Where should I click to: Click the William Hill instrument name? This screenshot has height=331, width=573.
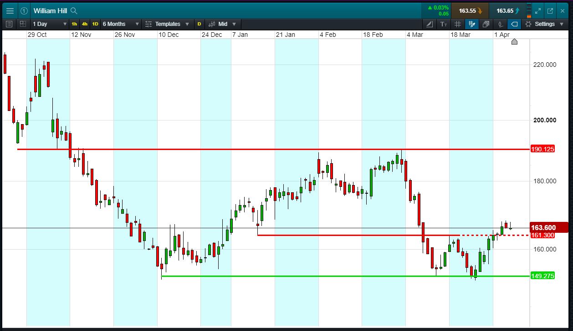(51, 11)
